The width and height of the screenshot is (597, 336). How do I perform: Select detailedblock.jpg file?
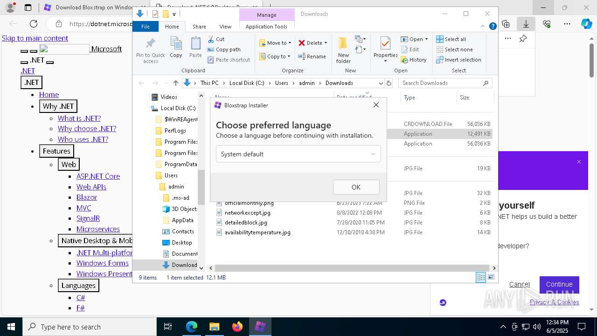[x=246, y=223]
